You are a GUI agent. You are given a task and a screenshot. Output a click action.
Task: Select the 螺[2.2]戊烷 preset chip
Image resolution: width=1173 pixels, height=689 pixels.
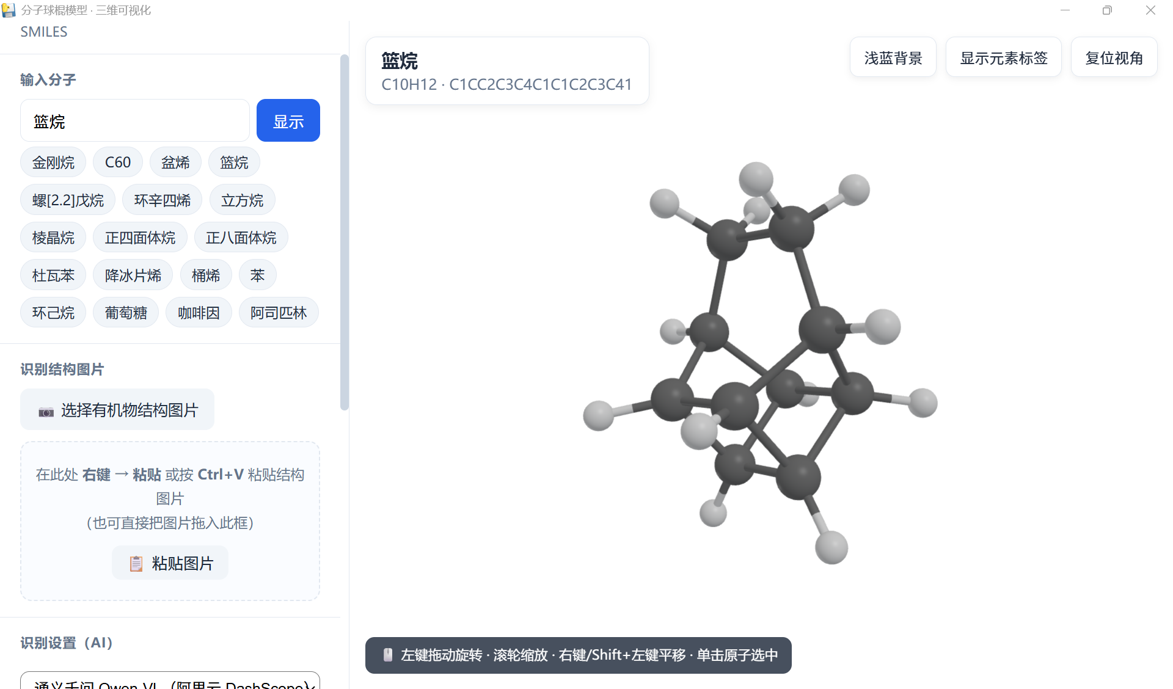[68, 200]
